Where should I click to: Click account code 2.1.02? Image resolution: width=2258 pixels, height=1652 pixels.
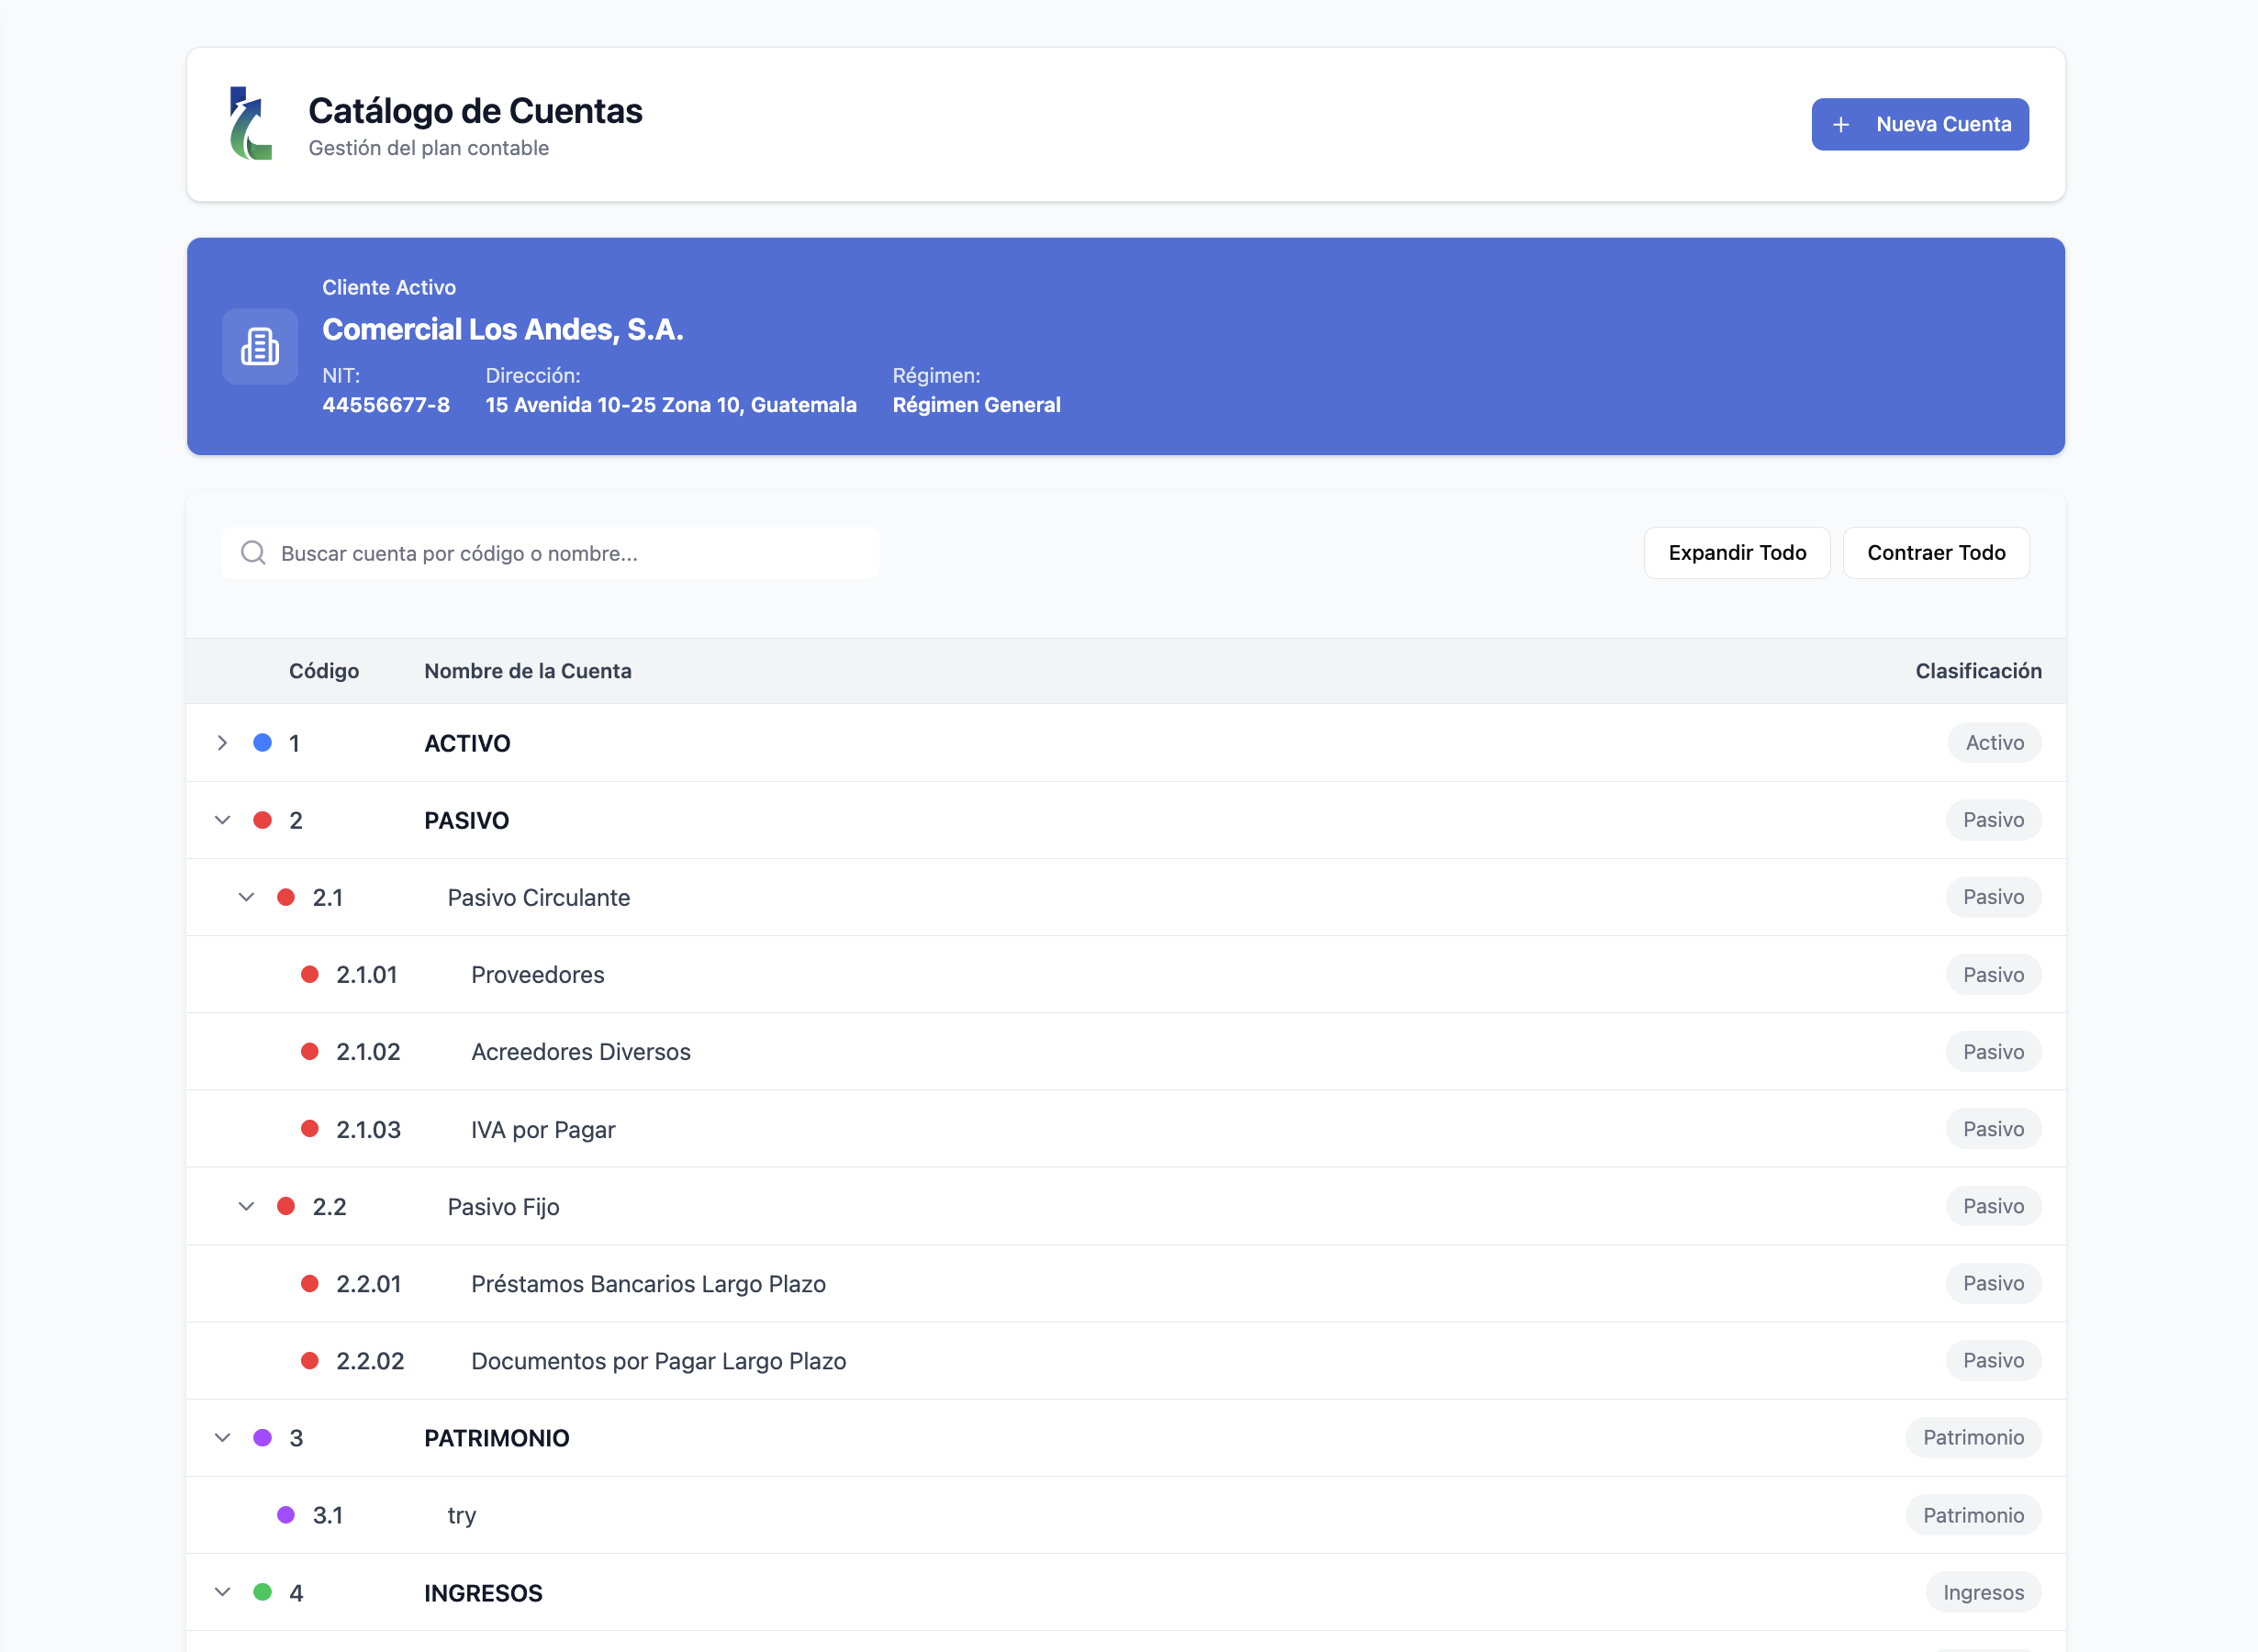click(368, 1052)
